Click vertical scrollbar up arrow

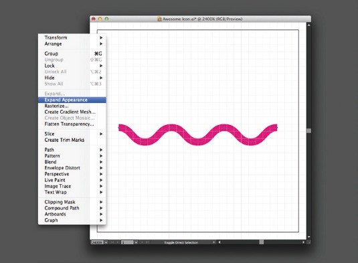[x=308, y=25]
